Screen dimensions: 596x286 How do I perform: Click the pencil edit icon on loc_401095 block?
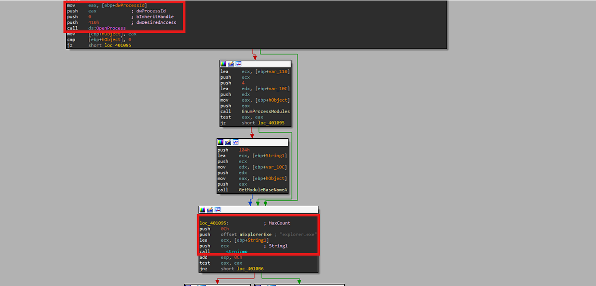coord(210,210)
